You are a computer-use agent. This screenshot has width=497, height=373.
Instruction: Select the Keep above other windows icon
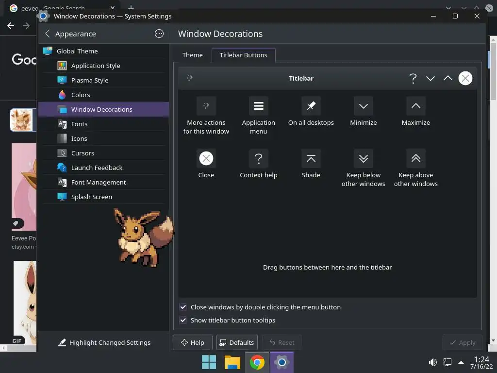[415, 158]
